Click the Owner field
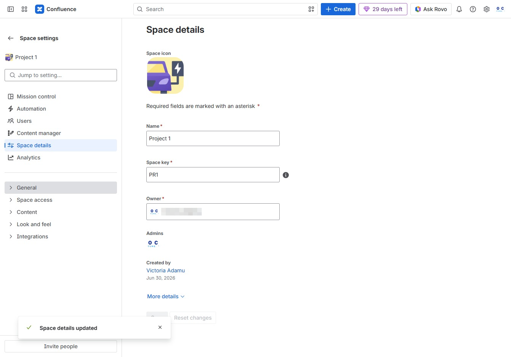This screenshot has height=357, width=511. click(x=213, y=212)
